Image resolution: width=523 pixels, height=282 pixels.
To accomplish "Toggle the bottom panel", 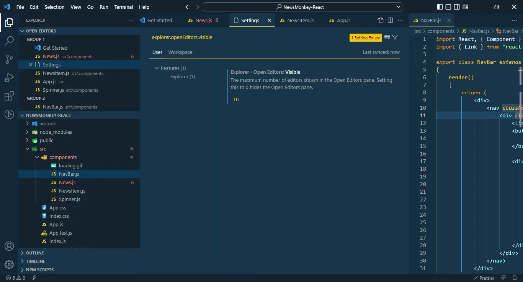I will 448,7.
